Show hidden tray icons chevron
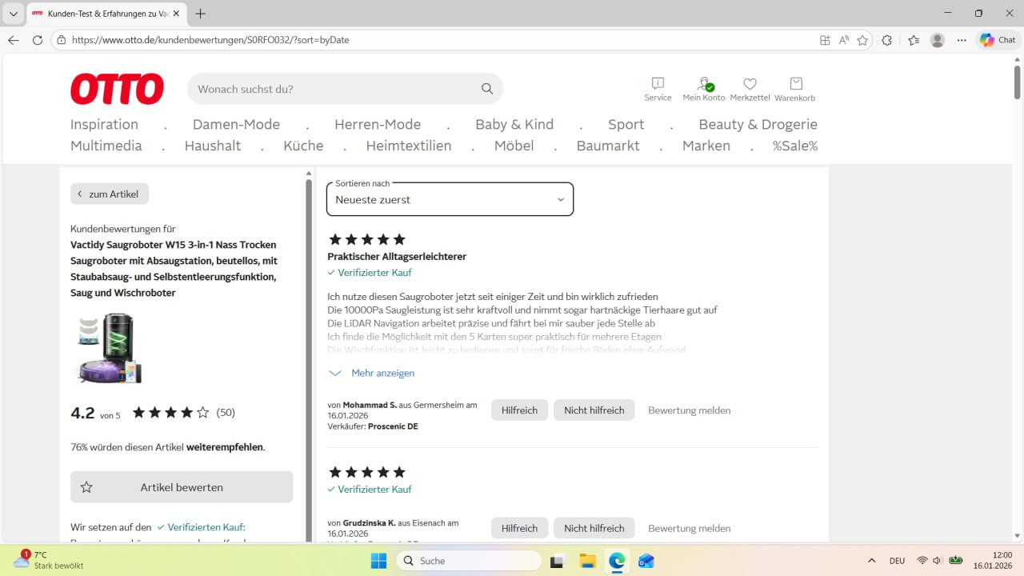 pyautogui.click(x=871, y=561)
